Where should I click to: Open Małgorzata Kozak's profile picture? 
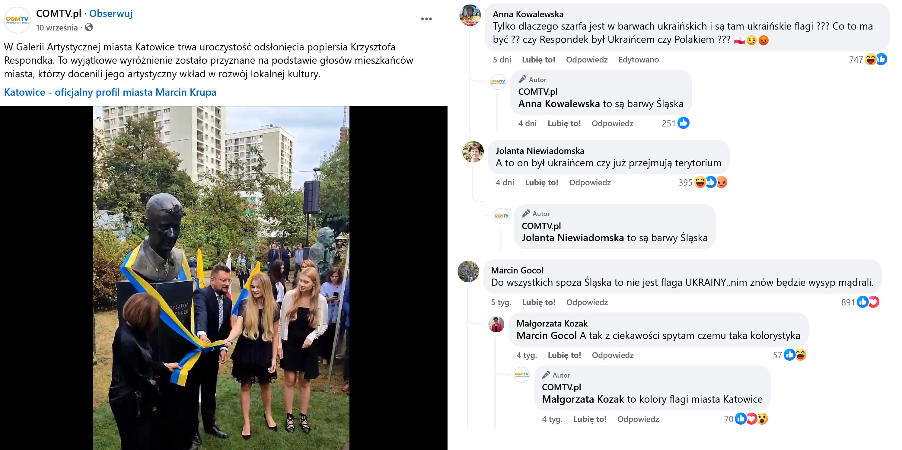click(x=496, y=324)
